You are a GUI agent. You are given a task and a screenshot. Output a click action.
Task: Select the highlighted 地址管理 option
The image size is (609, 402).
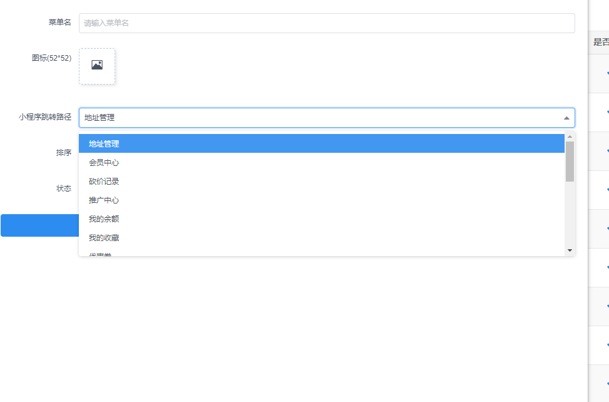[104, 144]
